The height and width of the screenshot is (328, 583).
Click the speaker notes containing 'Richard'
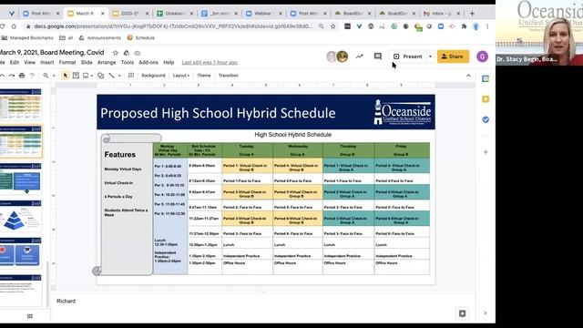[x=66, y=301]
